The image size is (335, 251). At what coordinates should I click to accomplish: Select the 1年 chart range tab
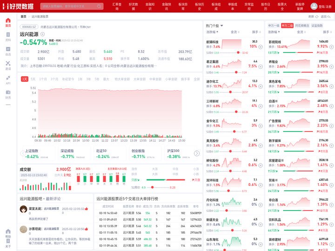click(80, 79)
